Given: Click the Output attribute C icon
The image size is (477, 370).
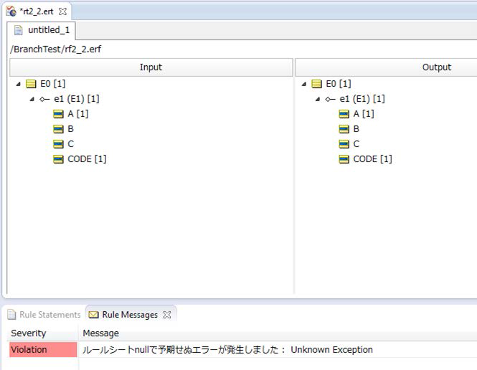Looking at the screenshot, I should (x=344, y=144).
